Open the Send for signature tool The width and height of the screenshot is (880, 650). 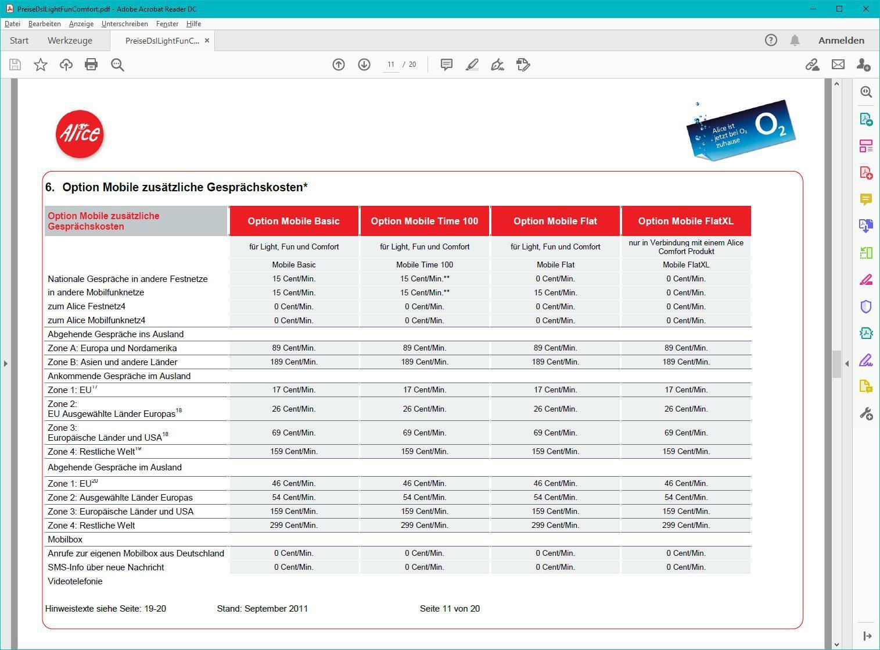coord(866,387)
